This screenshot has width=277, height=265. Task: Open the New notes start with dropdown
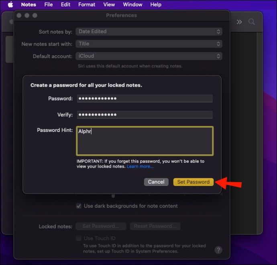click(x=149, y=44)
